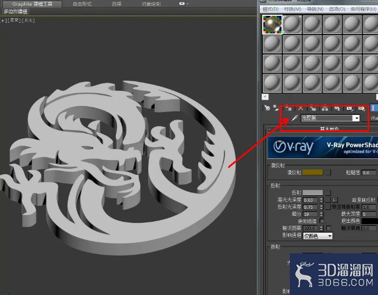Click map button beside 反射光泽度 value
This screenshot has height=295, width=378.
click(328, 207)
